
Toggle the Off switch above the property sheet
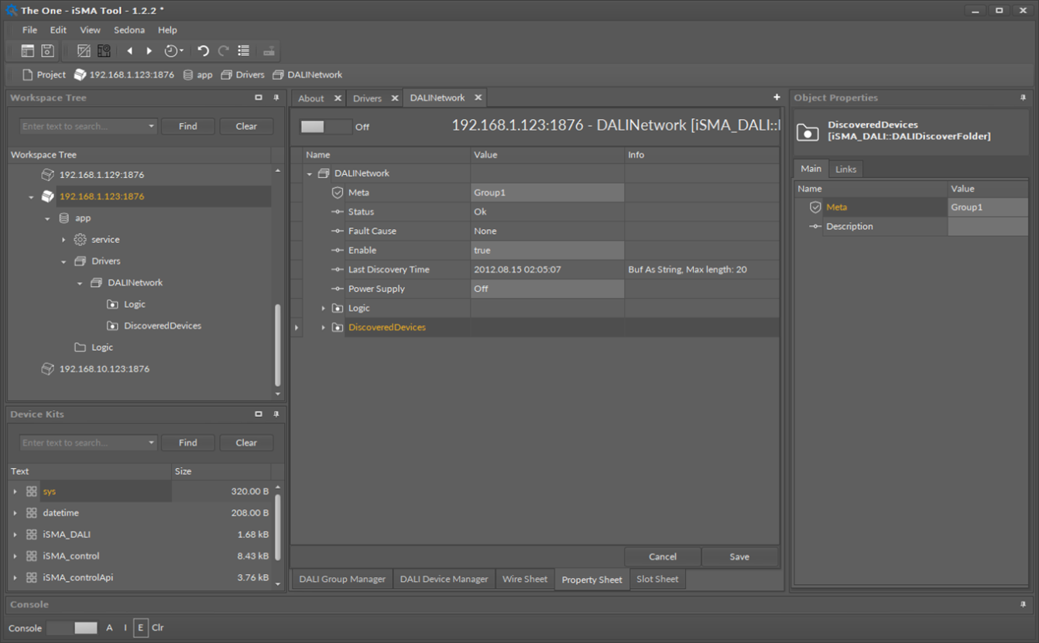(324, 127)
